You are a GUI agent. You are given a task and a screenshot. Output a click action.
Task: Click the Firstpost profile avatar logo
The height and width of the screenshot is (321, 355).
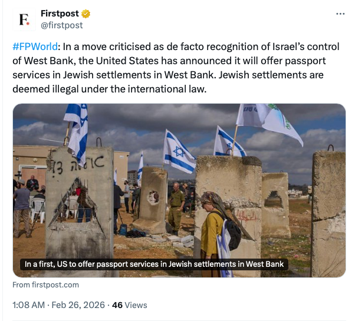tap(24, 19)
